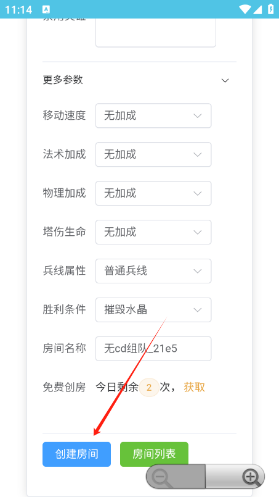Click the blue 创建房间 button
The width and height of the screenshot is (279, 497).
click(76, 454)
